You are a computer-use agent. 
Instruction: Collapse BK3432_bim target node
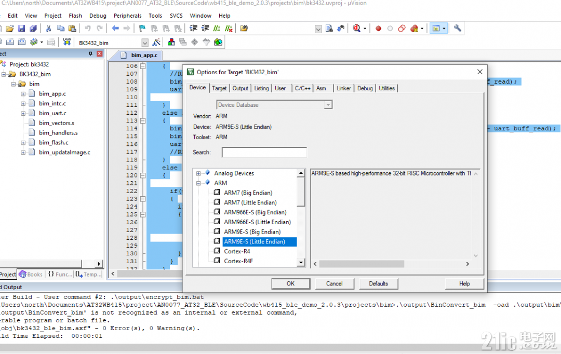click(x=4, y=74)
